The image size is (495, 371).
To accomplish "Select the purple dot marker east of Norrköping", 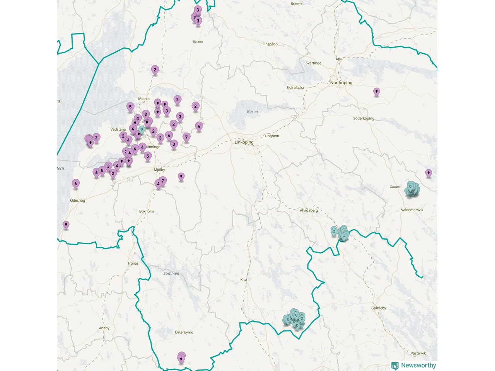I will pos(377,92).
